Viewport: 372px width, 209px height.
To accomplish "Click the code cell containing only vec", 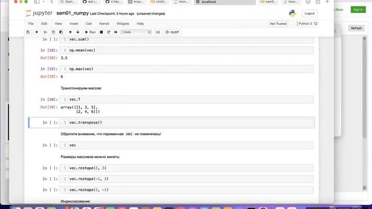I will click(x=187, y=145).
